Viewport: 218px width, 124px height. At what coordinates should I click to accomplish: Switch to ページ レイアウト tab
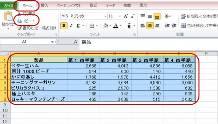click(x=69, y=5)
